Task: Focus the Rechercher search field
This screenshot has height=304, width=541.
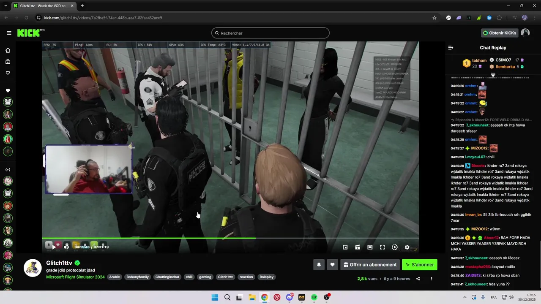Action: (270, 33)
